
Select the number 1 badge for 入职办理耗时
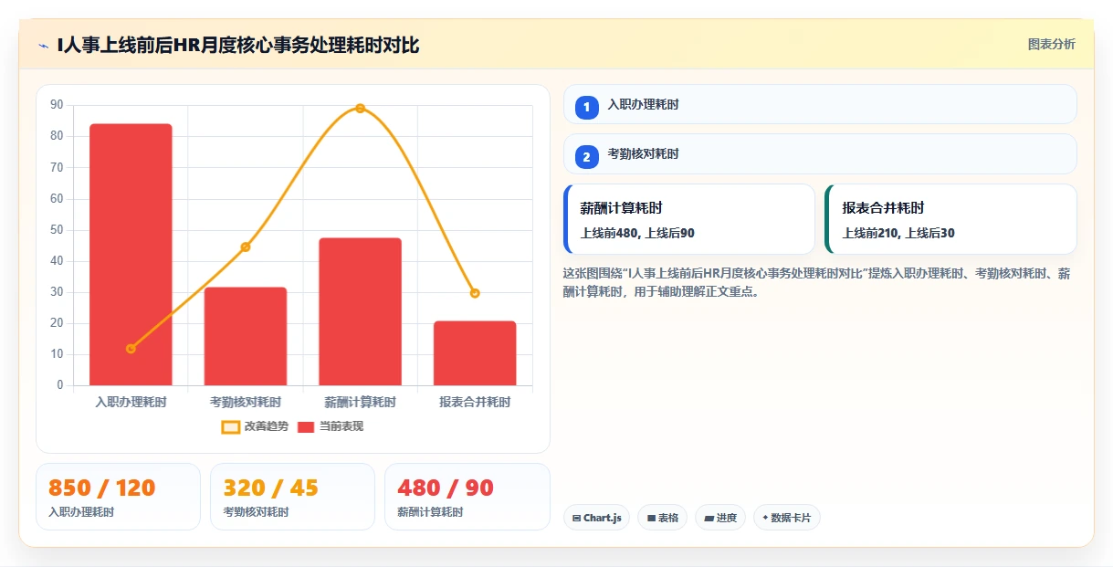[587, 107]
